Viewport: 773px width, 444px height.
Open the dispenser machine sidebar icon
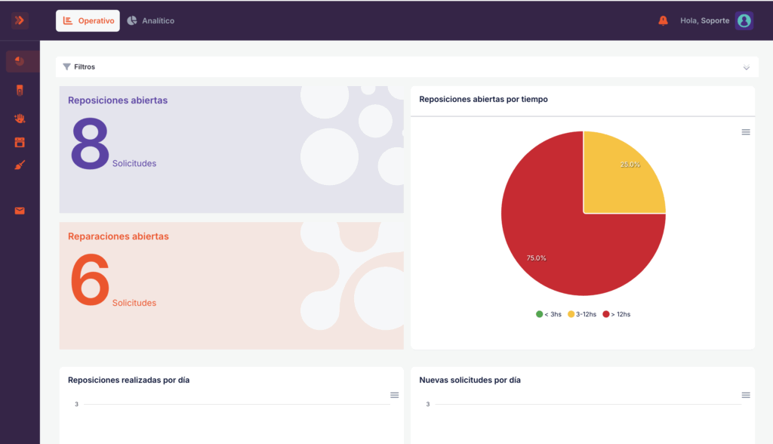coord(20,91)
